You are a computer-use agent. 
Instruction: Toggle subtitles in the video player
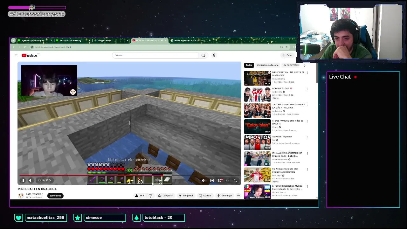point(212,180)
